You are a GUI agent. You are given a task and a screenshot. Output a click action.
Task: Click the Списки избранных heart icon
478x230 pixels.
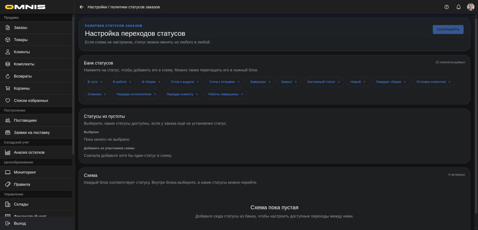(8, 101)
